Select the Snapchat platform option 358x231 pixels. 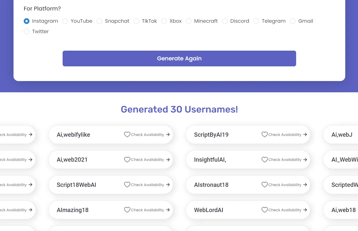[x=99, y=21]
